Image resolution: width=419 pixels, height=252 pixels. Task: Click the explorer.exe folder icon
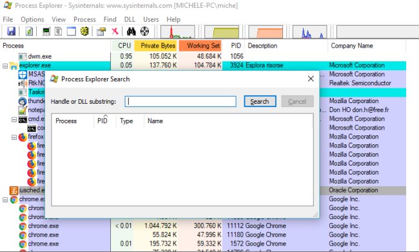coord(14,66)
